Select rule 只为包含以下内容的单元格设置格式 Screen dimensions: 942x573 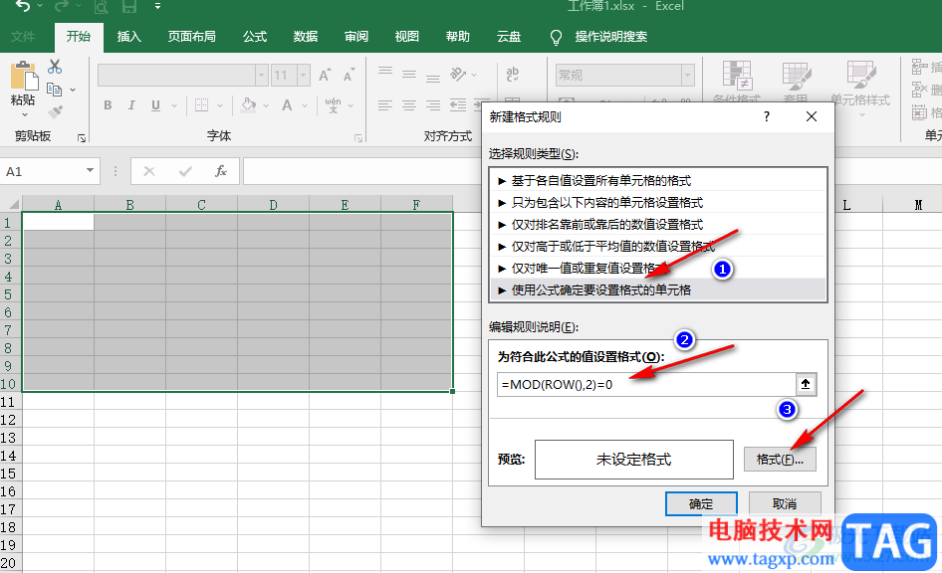pos(658,203)
